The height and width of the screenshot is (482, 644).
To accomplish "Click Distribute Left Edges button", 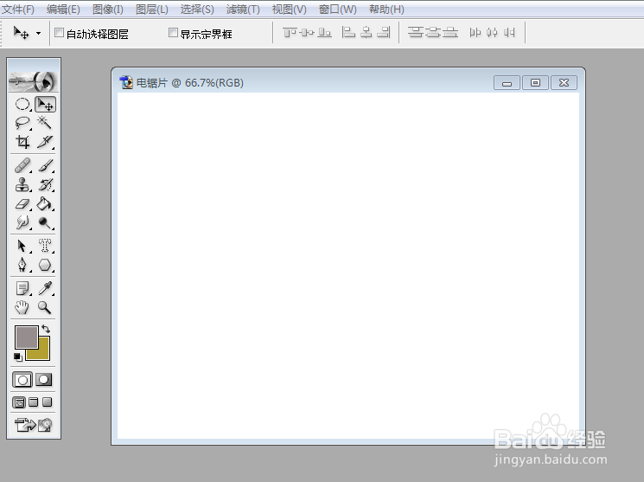I will click(475, 32).
